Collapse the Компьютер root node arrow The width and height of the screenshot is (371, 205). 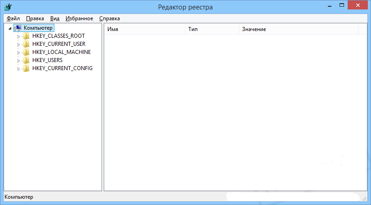coord(10,28)
